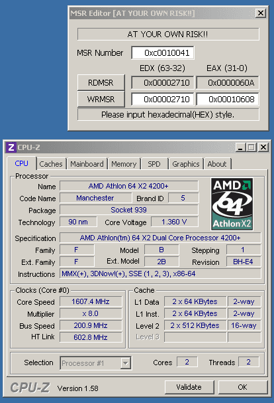
Task: Close the CPU-Z window
Action: 263,147
